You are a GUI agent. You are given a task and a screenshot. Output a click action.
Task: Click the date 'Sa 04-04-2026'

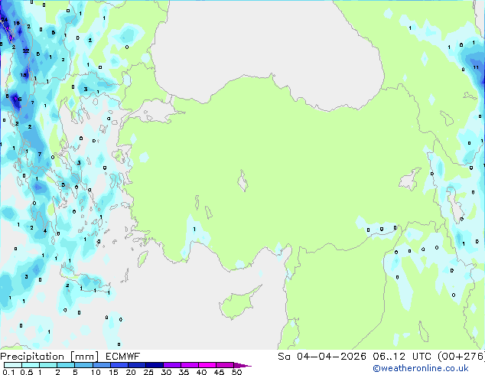[x=322, y=357]
